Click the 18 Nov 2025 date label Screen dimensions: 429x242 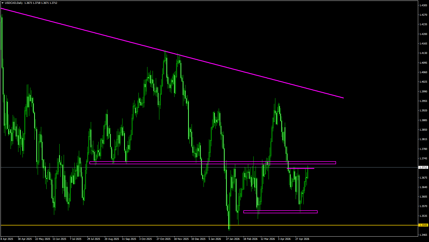(181, 239)
